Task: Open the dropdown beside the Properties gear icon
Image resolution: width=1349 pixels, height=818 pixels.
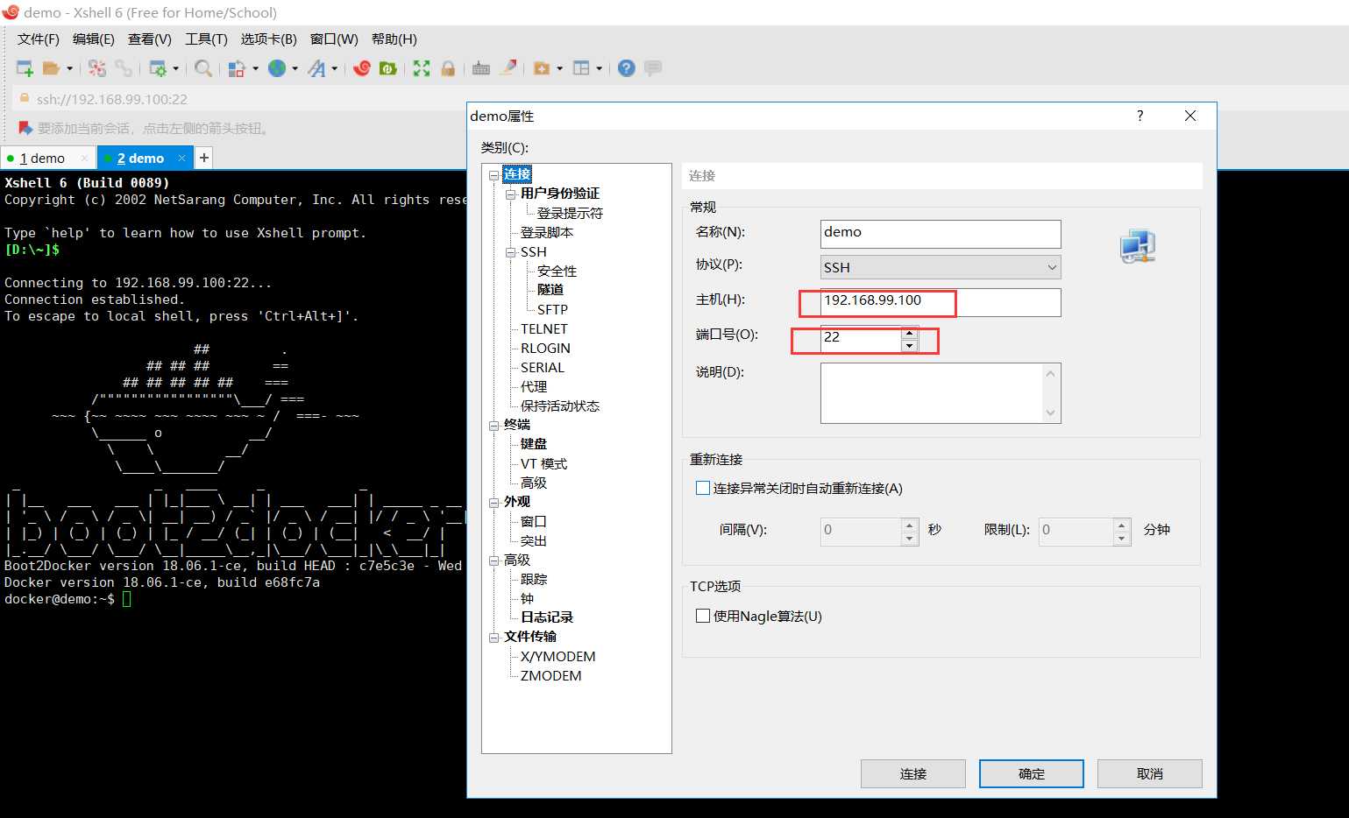Action: (175, 68)
